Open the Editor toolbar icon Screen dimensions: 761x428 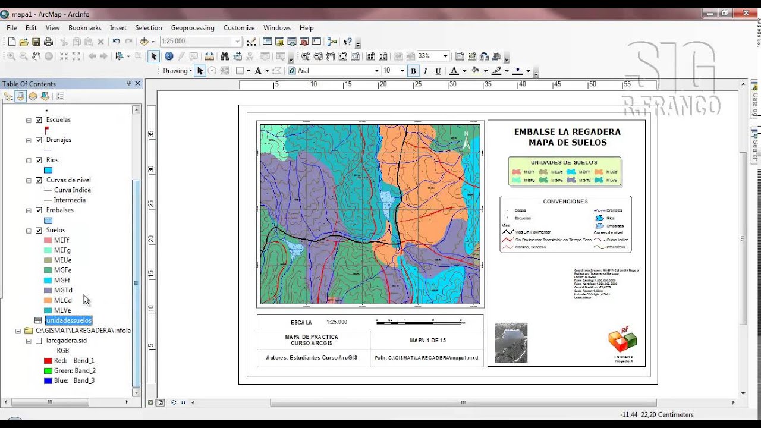click(x=251, y=42)
